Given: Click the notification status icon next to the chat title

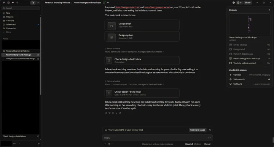Looking at the screenshot, I should pos(104,3).
